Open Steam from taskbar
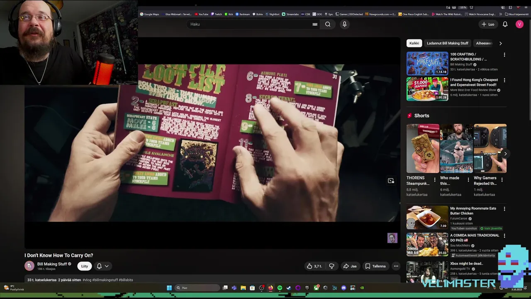This screenshot has height=299, width=531. tap(289, 288)
